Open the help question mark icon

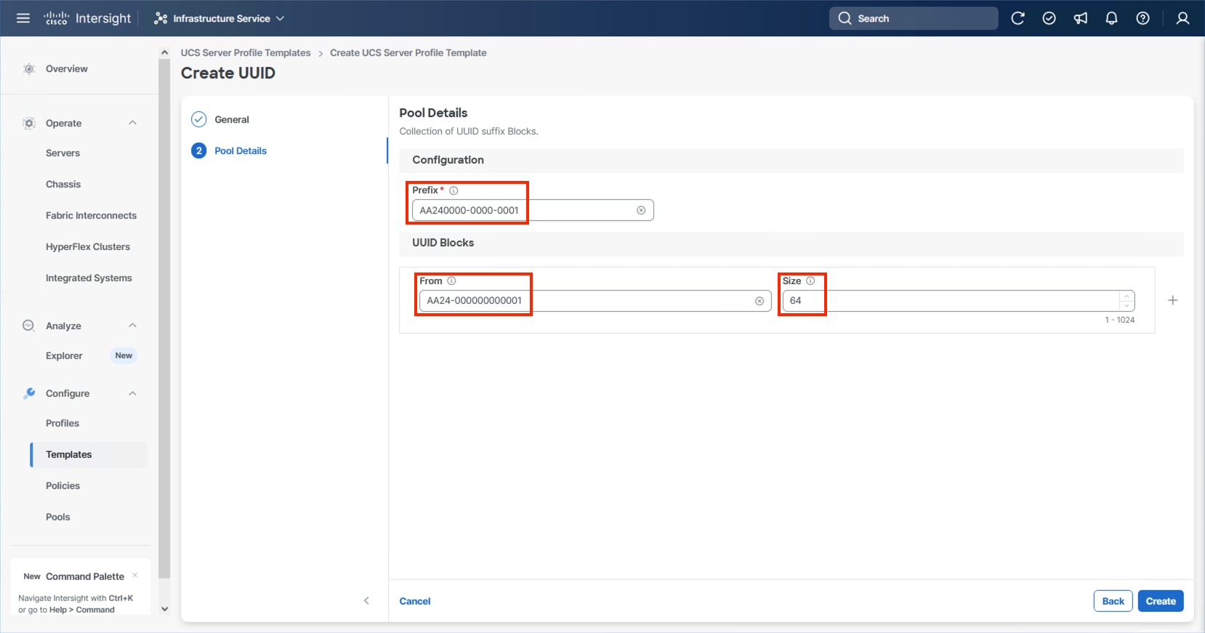click(x=1142, y=18)
